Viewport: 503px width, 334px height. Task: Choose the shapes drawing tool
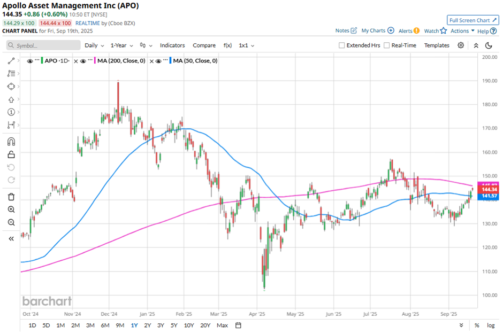click(11, 87)
